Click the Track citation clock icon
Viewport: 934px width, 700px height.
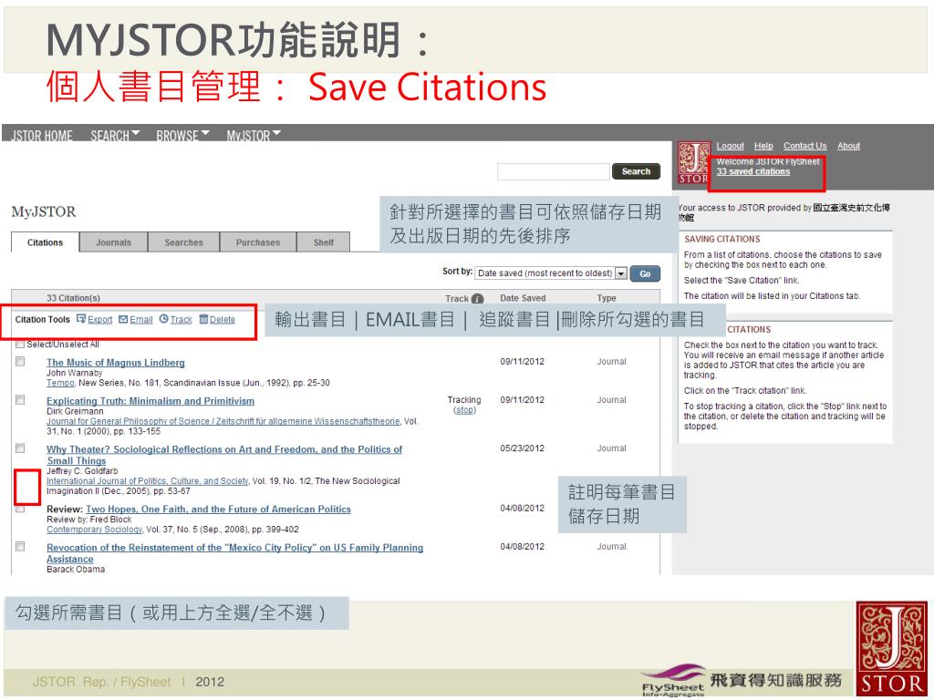click(164, 319)
